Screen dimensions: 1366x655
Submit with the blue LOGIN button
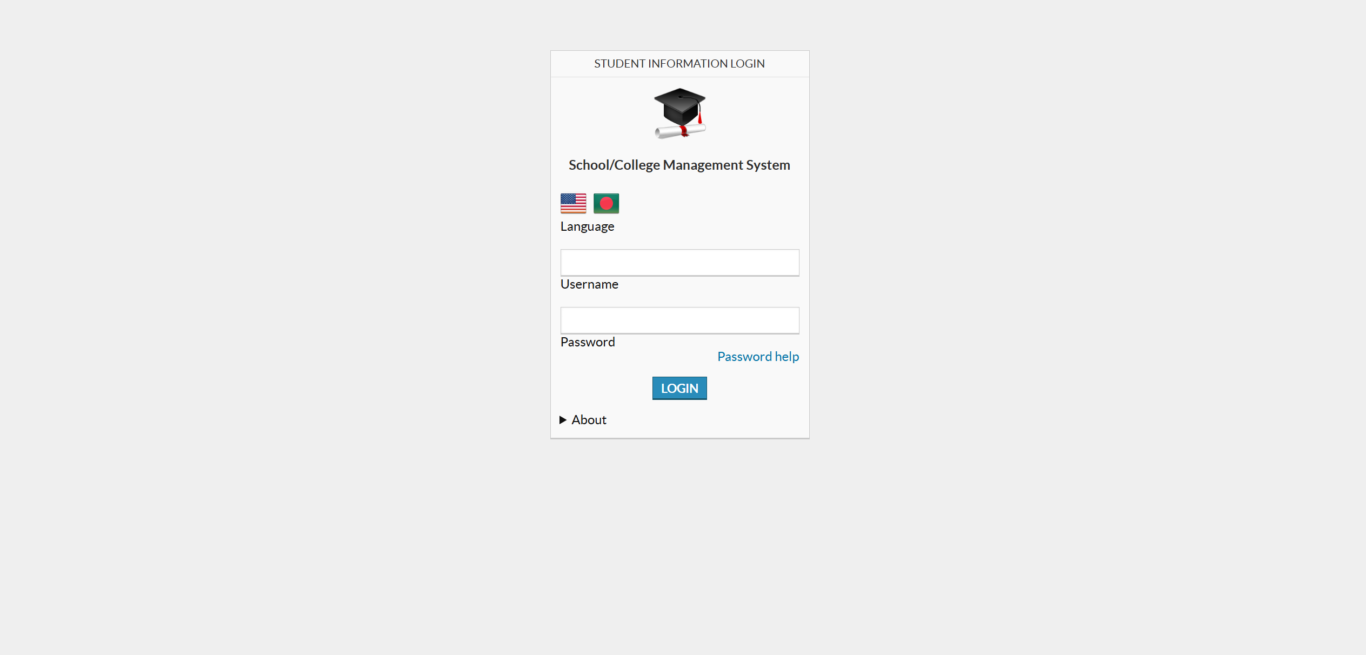click(x=679, y=388)
